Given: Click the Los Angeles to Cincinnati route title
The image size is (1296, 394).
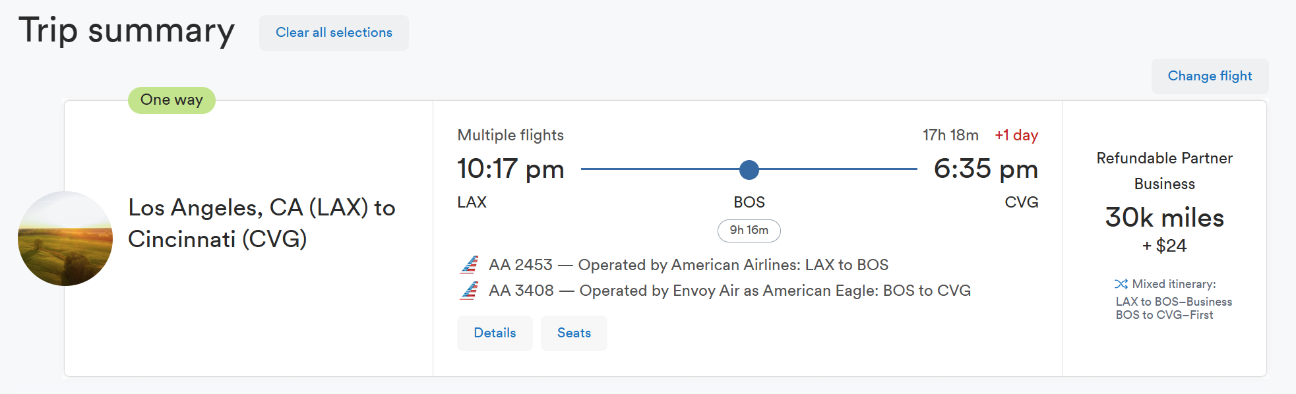Looking at the screenshot, I should click(x=261, y=223).
